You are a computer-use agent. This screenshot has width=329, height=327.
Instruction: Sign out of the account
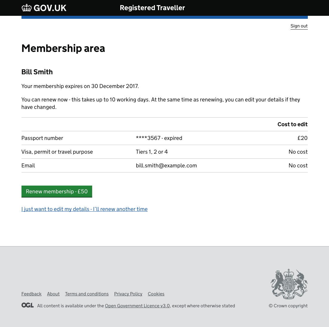click(299, 26)
